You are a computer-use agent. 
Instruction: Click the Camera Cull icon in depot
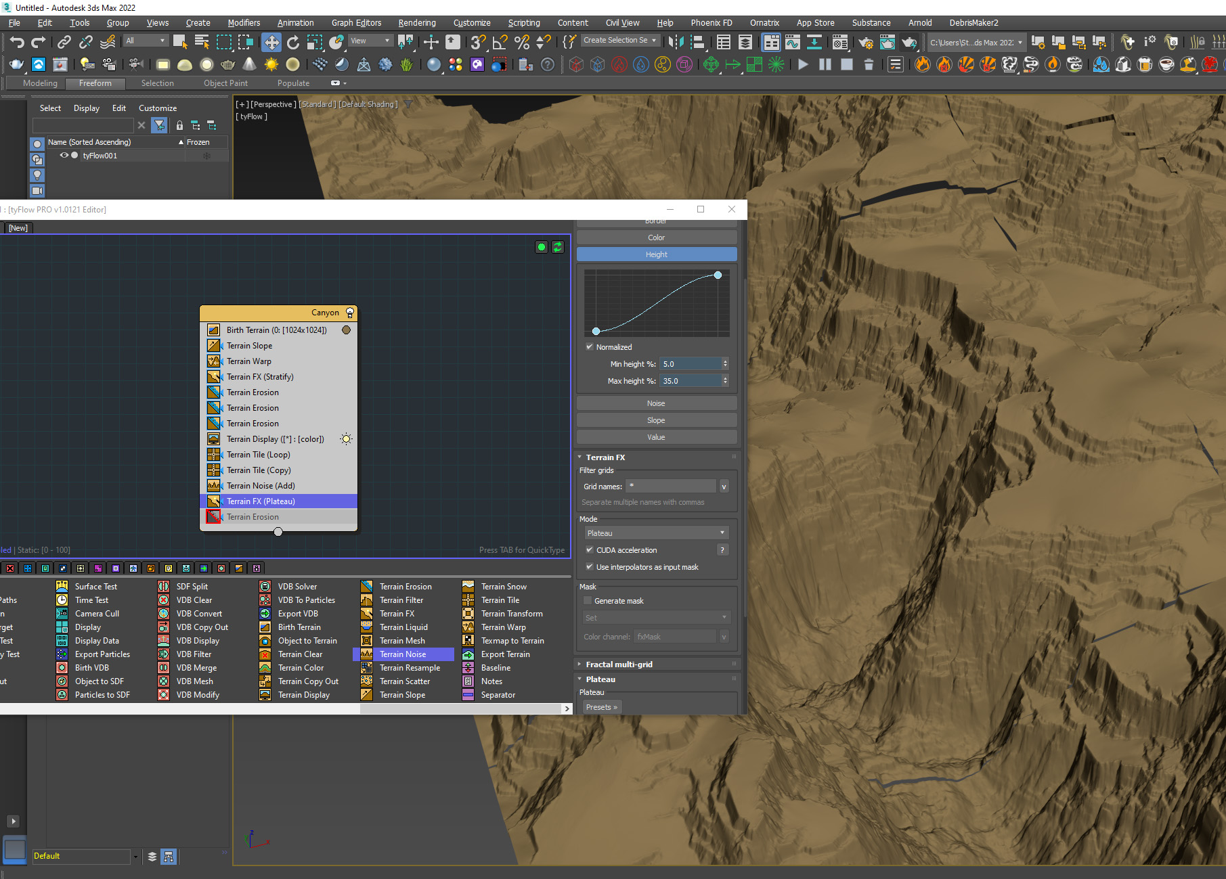coord(62,614)
